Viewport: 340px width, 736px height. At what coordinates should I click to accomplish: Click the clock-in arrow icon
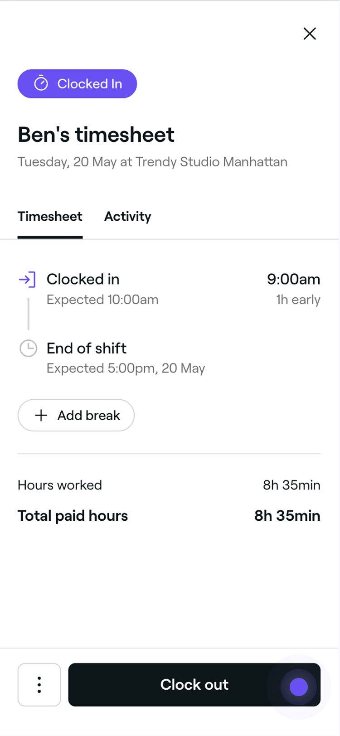[x=27, y=279]
